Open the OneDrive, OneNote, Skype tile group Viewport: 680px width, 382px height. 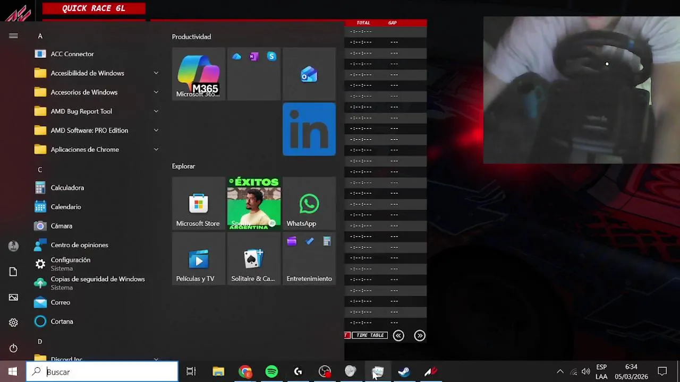(x=254, y=74)
